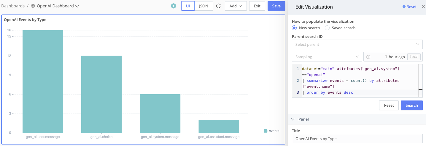Click the Search button

point(412,105)
